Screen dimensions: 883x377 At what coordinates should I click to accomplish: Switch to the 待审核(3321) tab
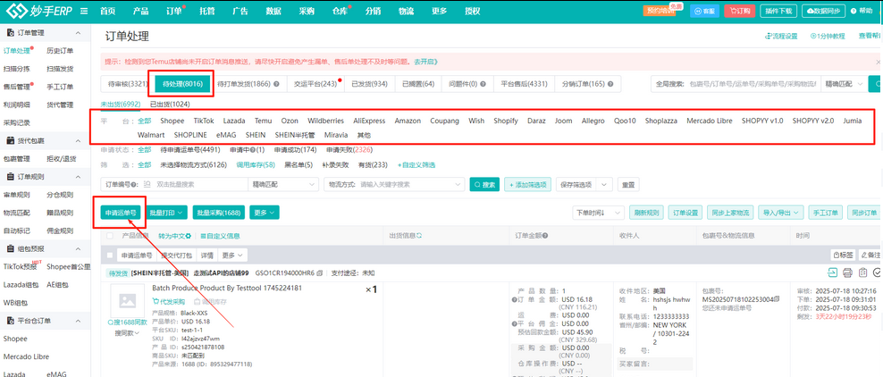pyautogui.click(x=127, y=84)
